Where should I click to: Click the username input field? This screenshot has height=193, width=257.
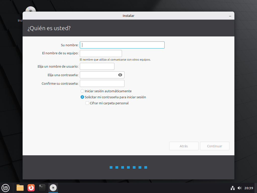coord(97,66)
